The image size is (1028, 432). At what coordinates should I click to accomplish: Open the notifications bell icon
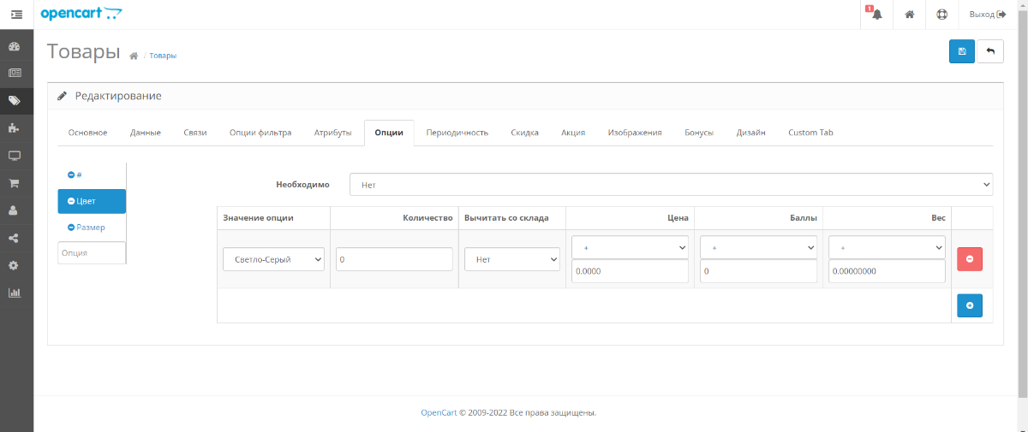coord(876,15)
